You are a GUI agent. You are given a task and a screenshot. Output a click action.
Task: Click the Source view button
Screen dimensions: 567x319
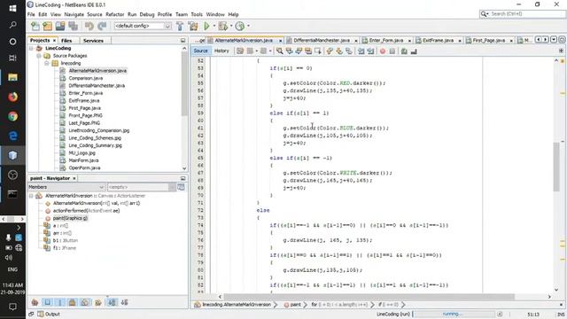200,51
